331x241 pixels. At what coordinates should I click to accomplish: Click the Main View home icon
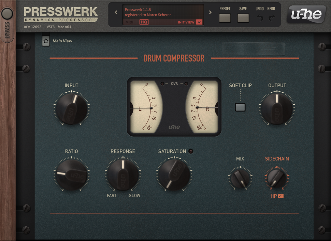point(46,41)
